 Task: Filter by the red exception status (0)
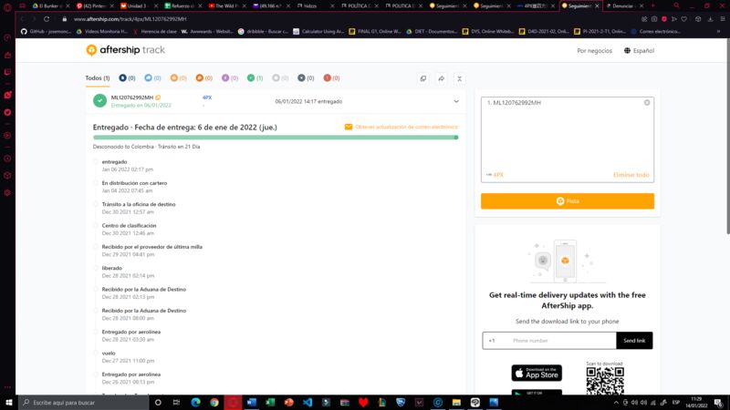click(331, 78)
